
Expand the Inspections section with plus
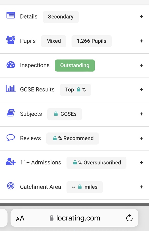[141, 65]
